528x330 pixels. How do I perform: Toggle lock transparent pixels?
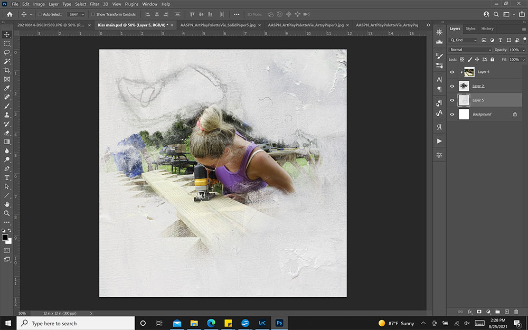tap(462, 60)
